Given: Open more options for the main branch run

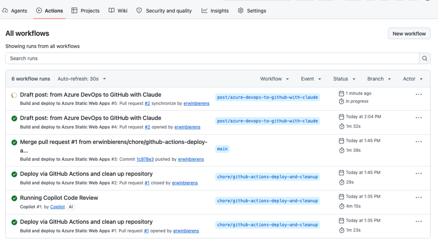Looking at the screenshot, I should 419,142.
